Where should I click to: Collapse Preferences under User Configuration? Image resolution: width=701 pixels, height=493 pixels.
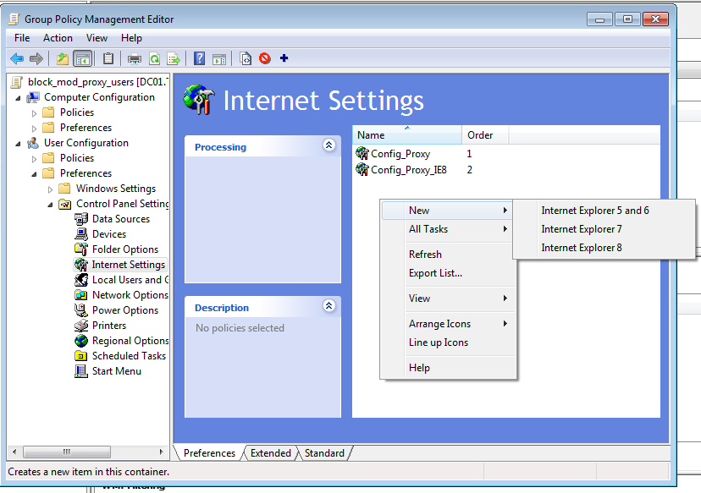coord(34,174)
